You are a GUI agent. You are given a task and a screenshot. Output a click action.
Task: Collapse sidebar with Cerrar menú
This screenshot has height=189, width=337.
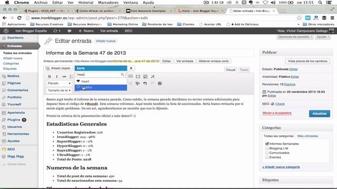(x=14, y=164)
